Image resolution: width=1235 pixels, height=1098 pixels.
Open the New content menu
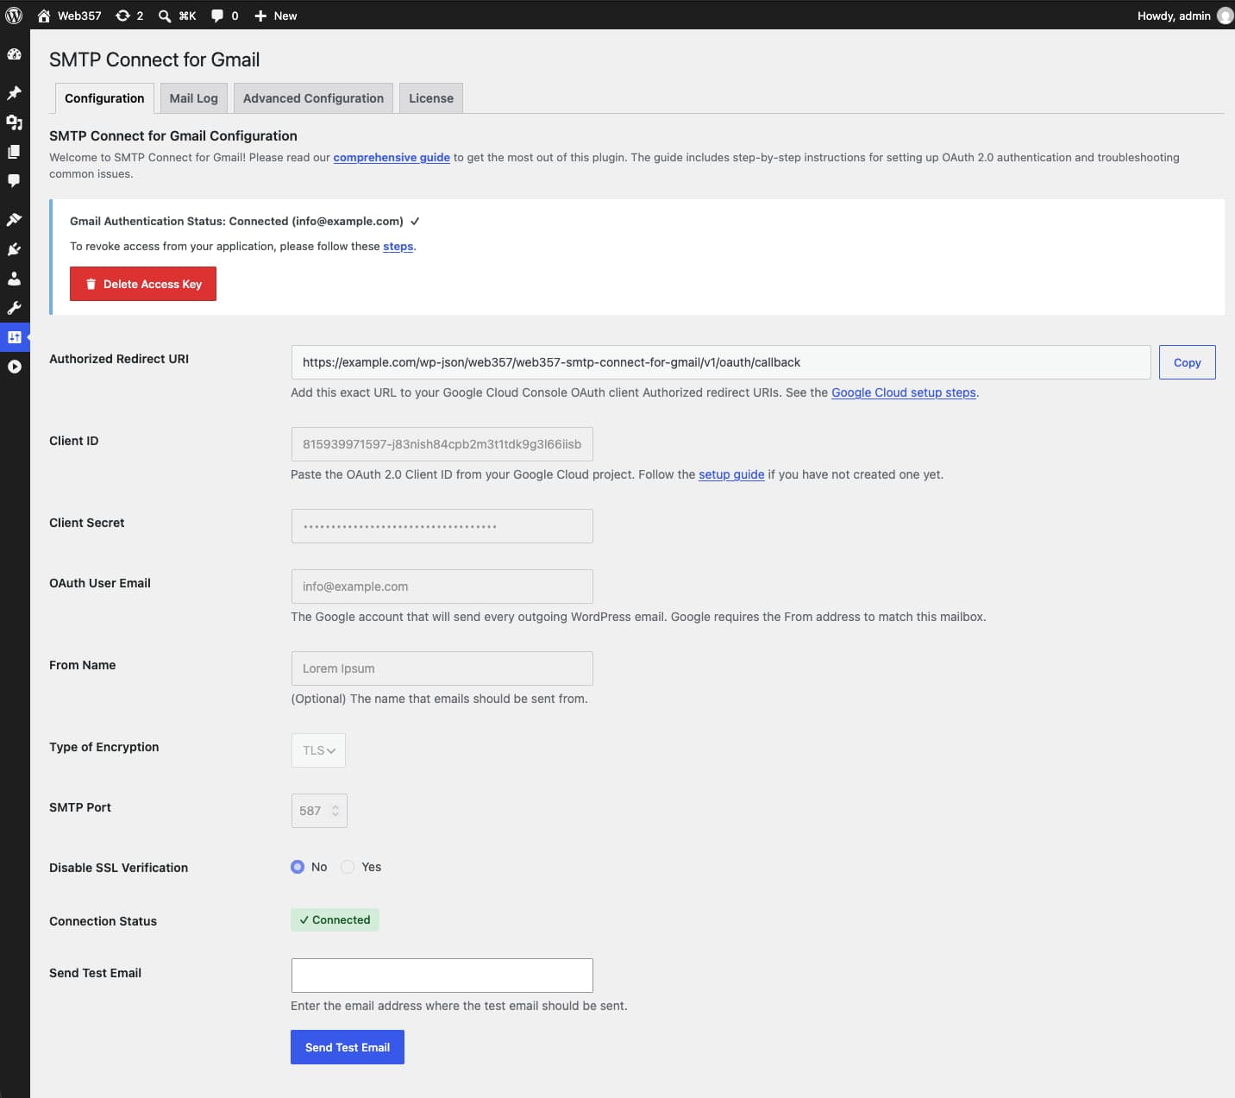pos(275,16)
